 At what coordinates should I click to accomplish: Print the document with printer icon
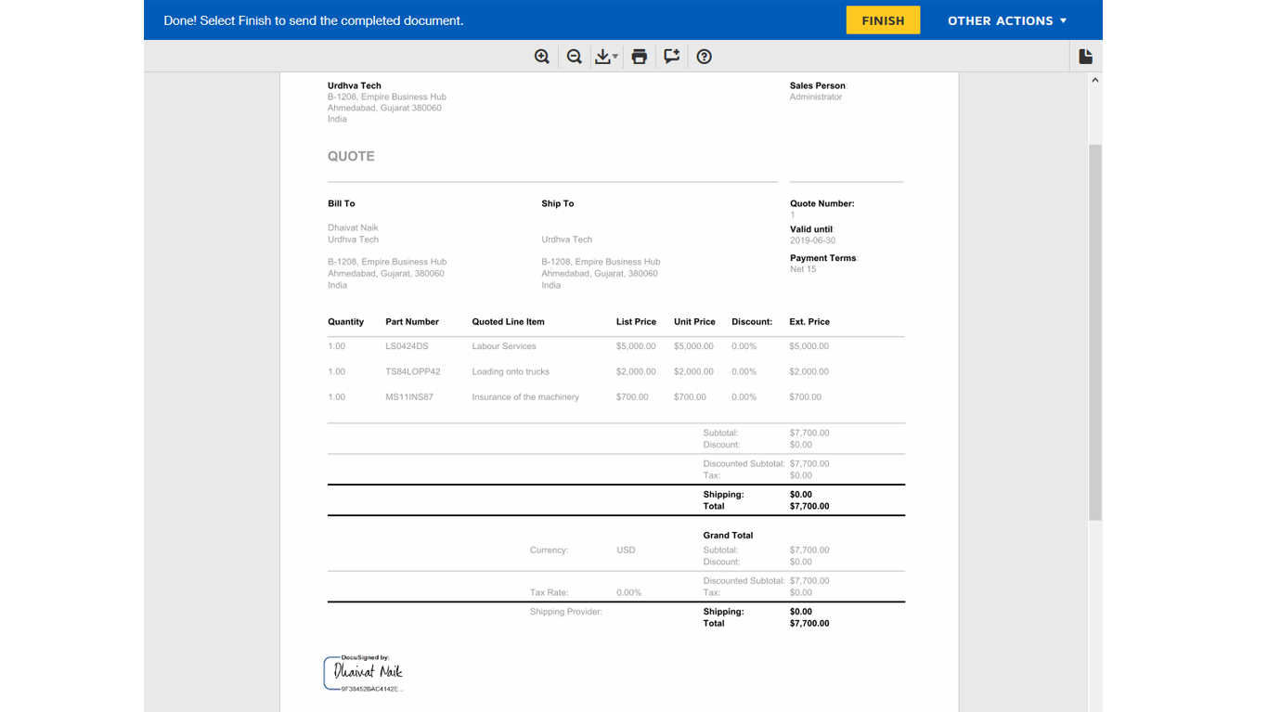tap(640, 57)
